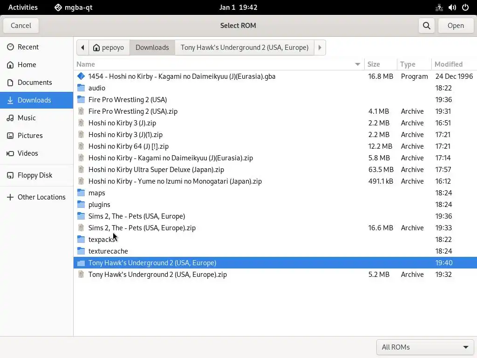This screenshot has height=358, width=477.
Task: Click the network status icon in top bar
Action: pos(439,7)
